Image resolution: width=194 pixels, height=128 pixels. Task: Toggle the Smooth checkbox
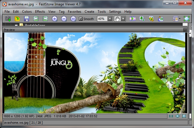[x=81, y=19]
